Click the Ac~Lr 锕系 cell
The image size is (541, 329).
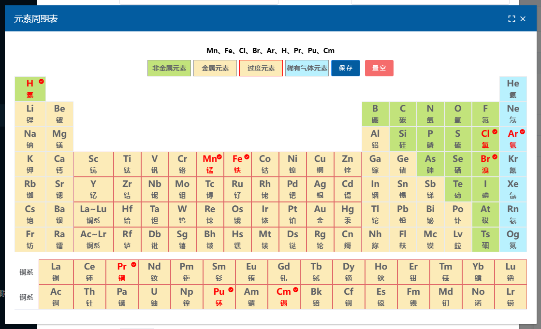coord(93,240)
